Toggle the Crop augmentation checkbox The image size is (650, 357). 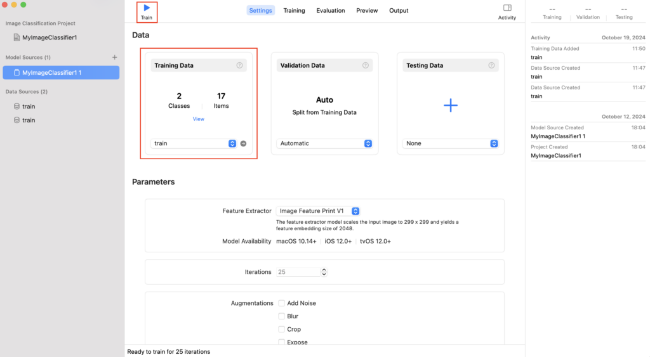(x=282, y=330)
